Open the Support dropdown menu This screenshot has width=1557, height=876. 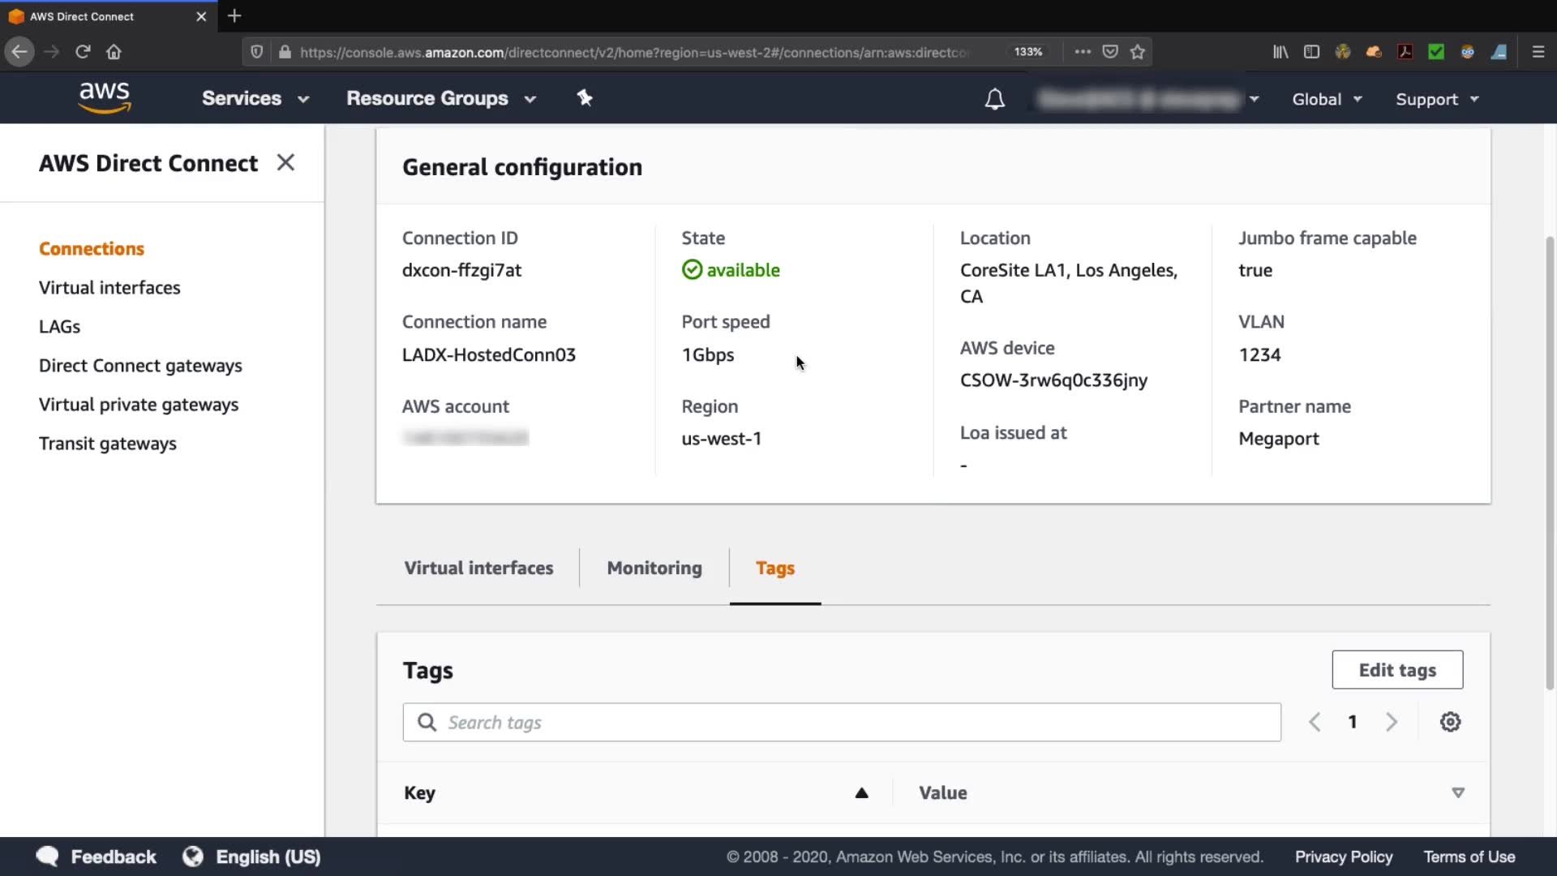click(x=1437, y=99)
